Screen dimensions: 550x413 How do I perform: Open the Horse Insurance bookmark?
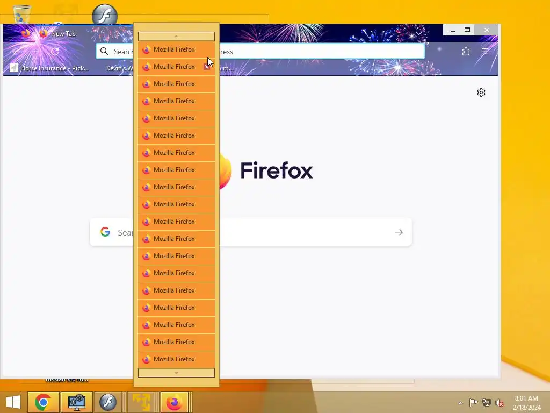pyautogui.click(x=49, y=68)
